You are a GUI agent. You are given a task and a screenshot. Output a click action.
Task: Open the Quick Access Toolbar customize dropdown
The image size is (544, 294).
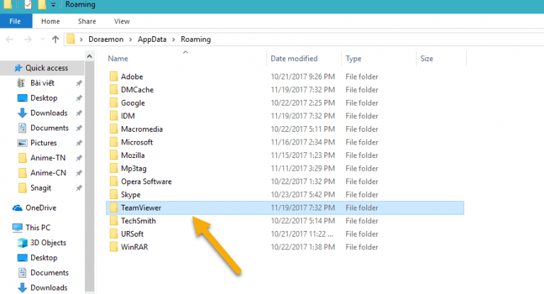point(52,6)
